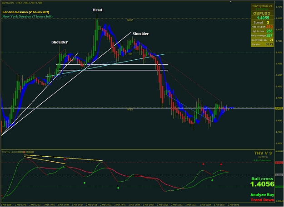Viewport: 284px width, 207px height.
Task: Select the upper white horizontal support line
Action: click(x=112, y=64)
